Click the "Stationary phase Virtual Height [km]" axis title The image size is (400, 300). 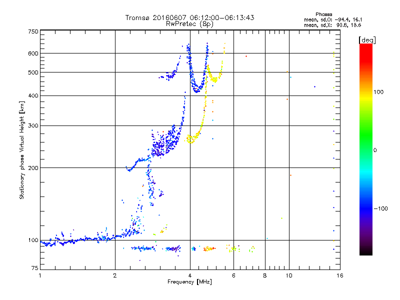(x=22, y=150)
